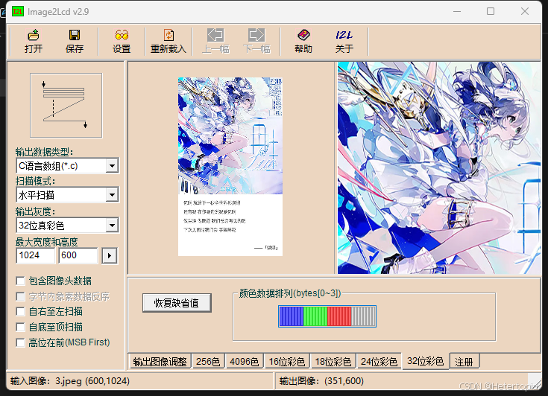Switch to the 16位彩色 tab
The width and height of the screenshot is (548, 396).
coord(287,362)
